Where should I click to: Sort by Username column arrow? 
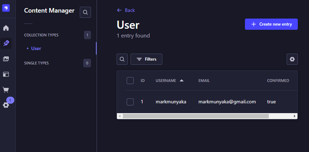[181, 81]
